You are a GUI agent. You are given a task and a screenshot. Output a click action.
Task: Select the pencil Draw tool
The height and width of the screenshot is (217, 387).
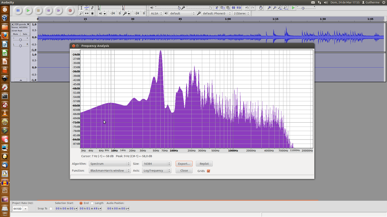92,8
